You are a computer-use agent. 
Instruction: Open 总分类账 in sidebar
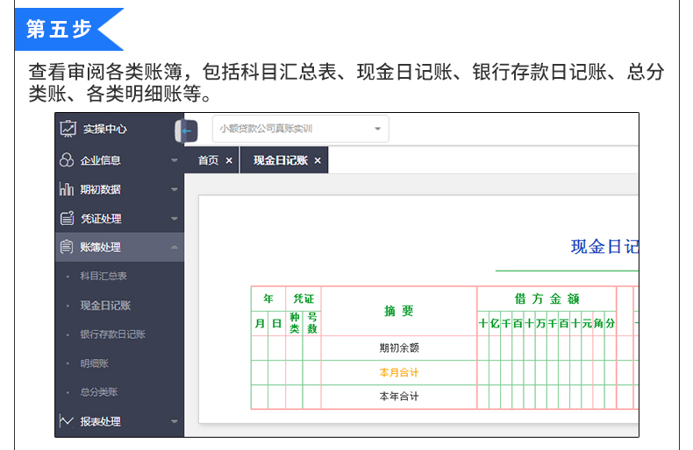(x=99, y=391)
